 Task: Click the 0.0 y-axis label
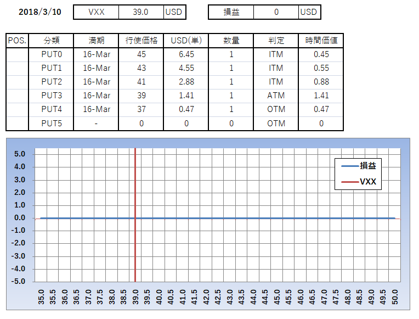(x=20, y=218)
